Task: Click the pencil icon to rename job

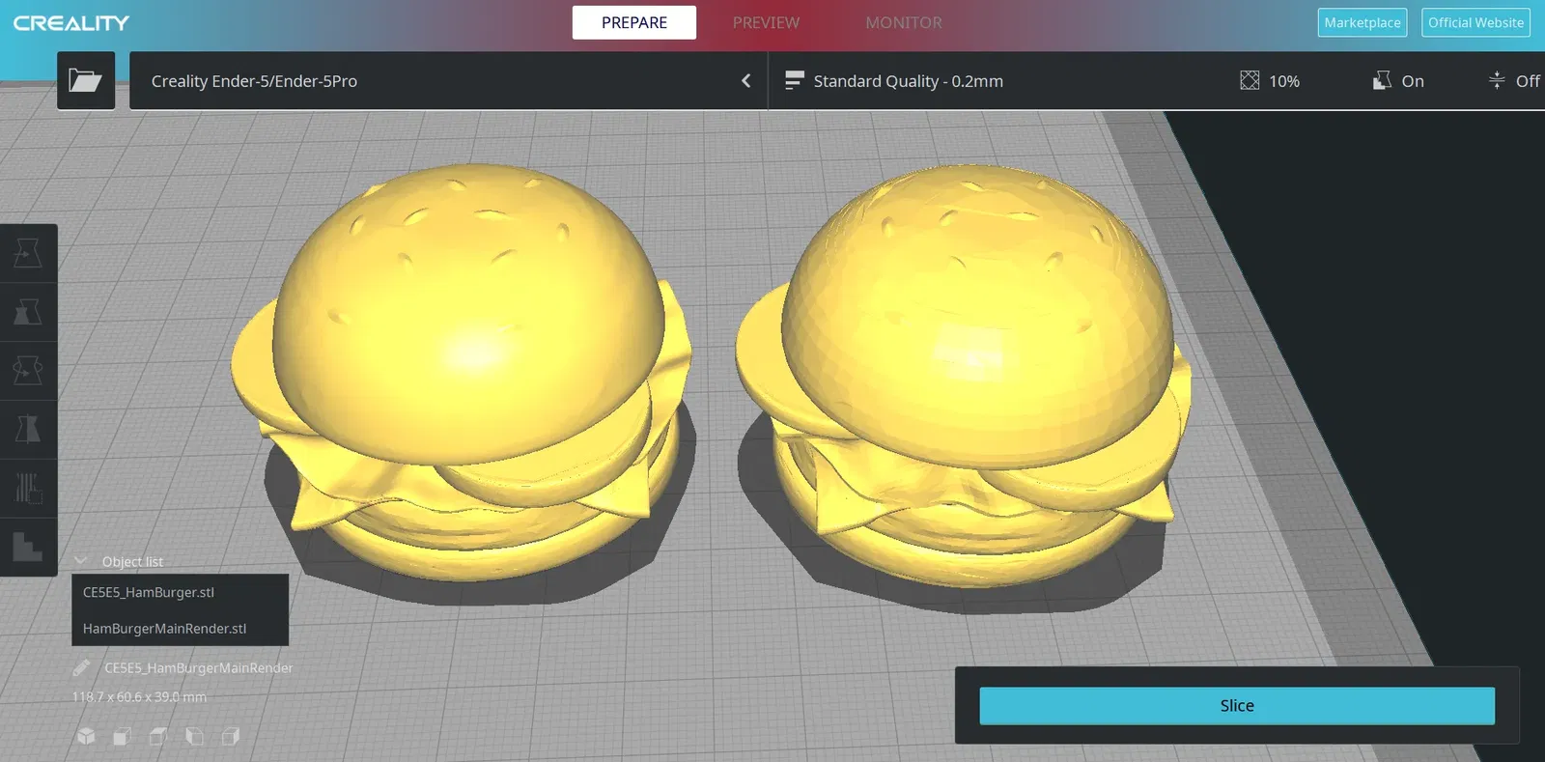Action: (82, 667)
